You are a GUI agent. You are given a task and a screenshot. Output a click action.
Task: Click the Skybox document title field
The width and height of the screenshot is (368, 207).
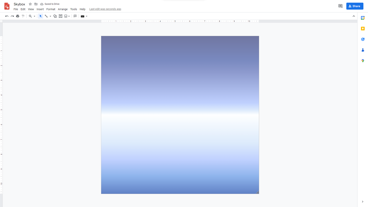click(19, 4)
